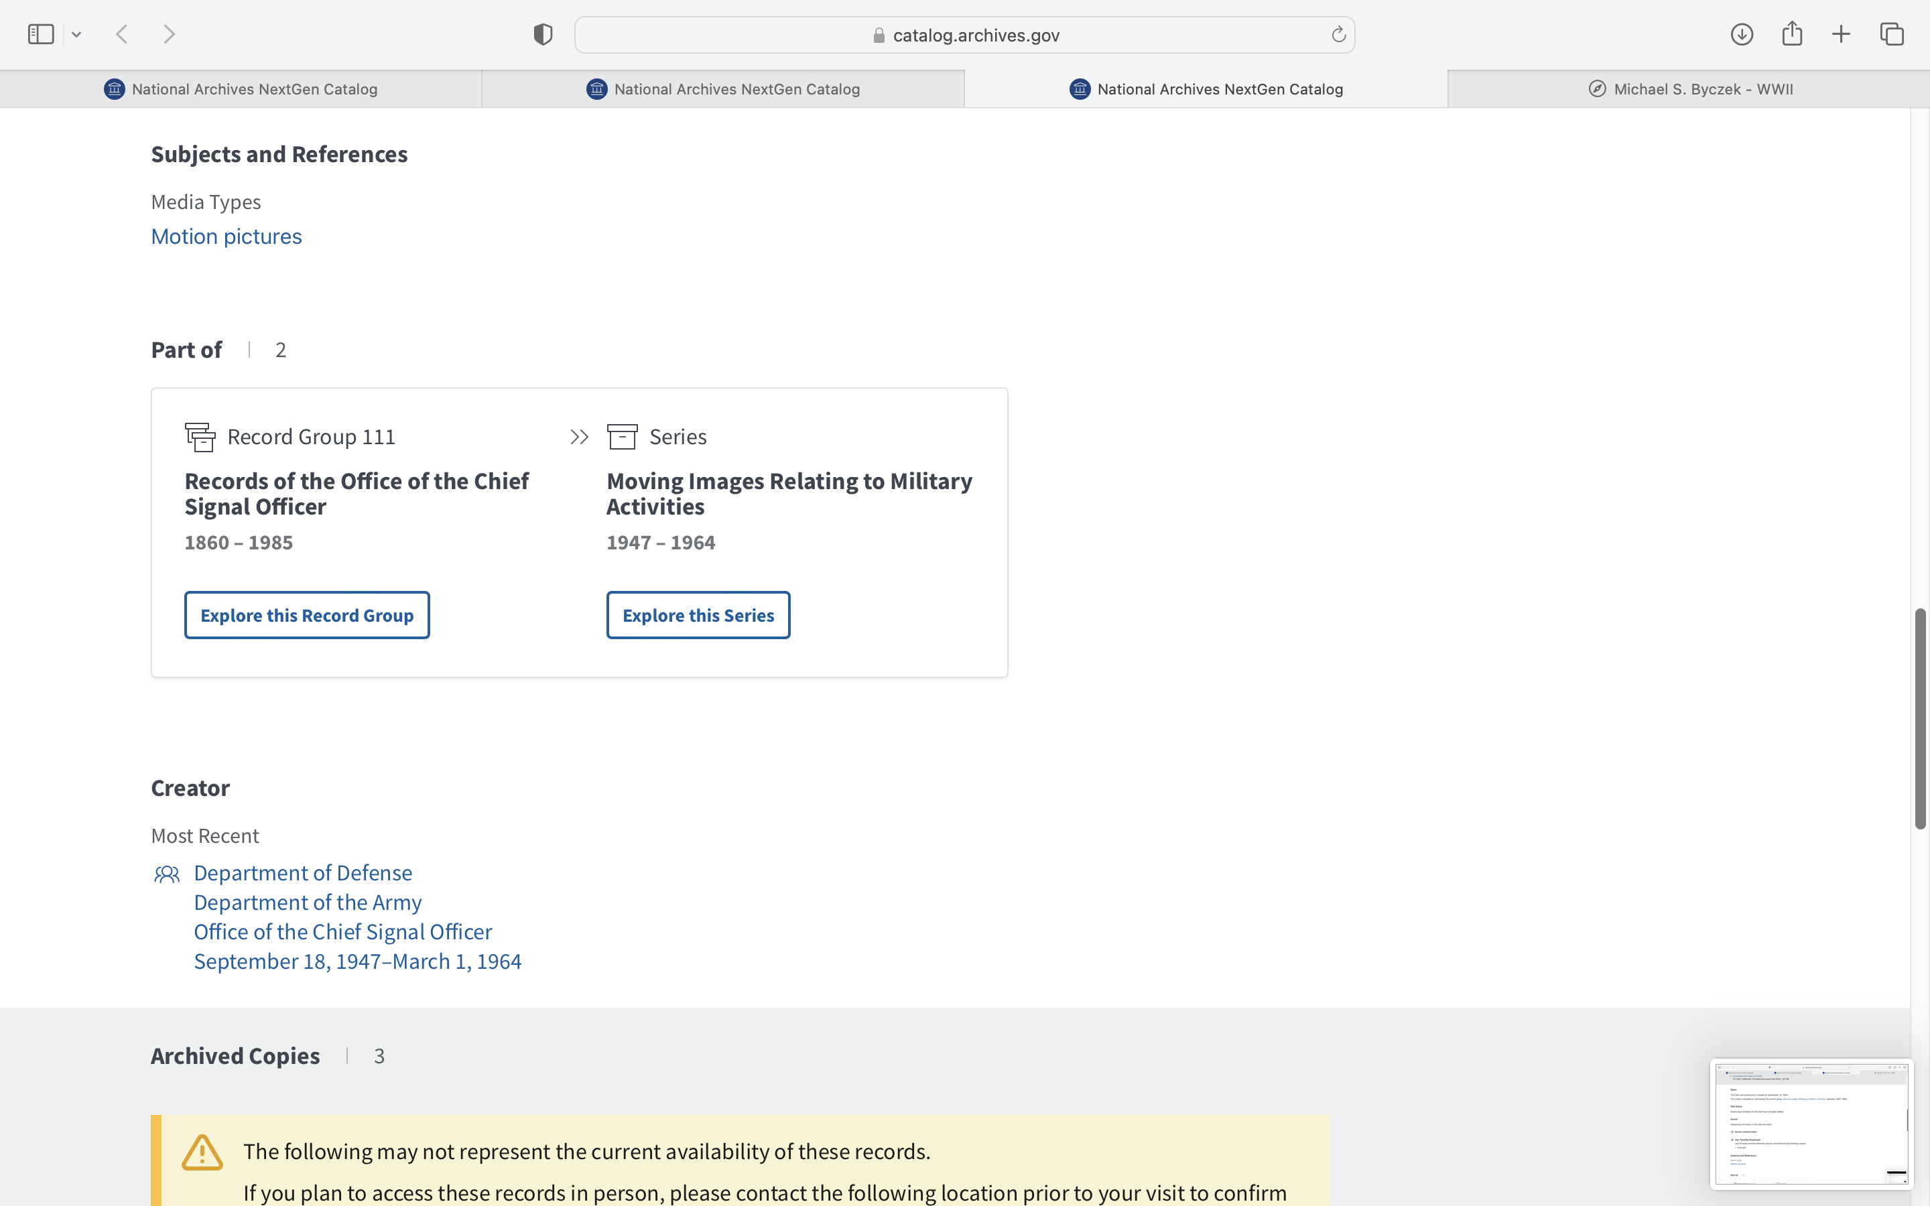Click Explore this Series button
The width and height of the screenshot is (1930, 1206).
[x=698, y=615]
